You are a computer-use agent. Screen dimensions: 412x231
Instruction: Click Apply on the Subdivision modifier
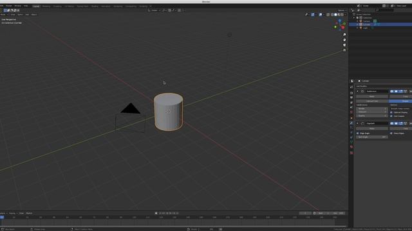coord(372,96)
